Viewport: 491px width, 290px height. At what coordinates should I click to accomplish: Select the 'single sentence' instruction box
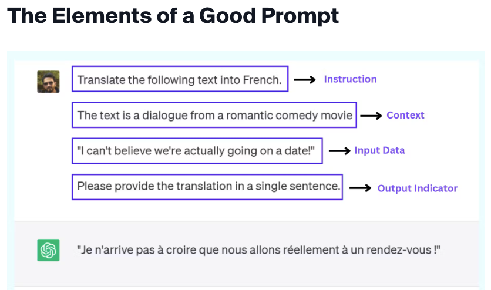pyautogui.click(x=207, y=187)
